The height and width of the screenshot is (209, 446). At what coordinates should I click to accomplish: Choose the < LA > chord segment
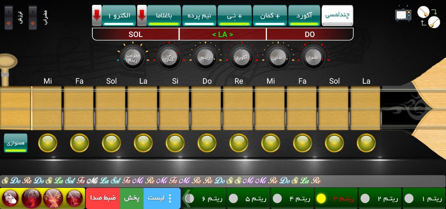223,34
